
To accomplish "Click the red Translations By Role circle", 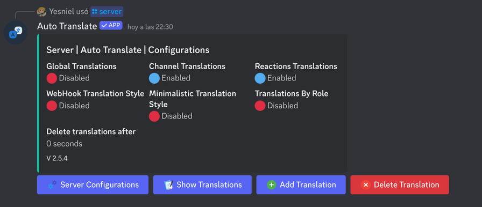I will pyautogui.click(x=260, y=106).
